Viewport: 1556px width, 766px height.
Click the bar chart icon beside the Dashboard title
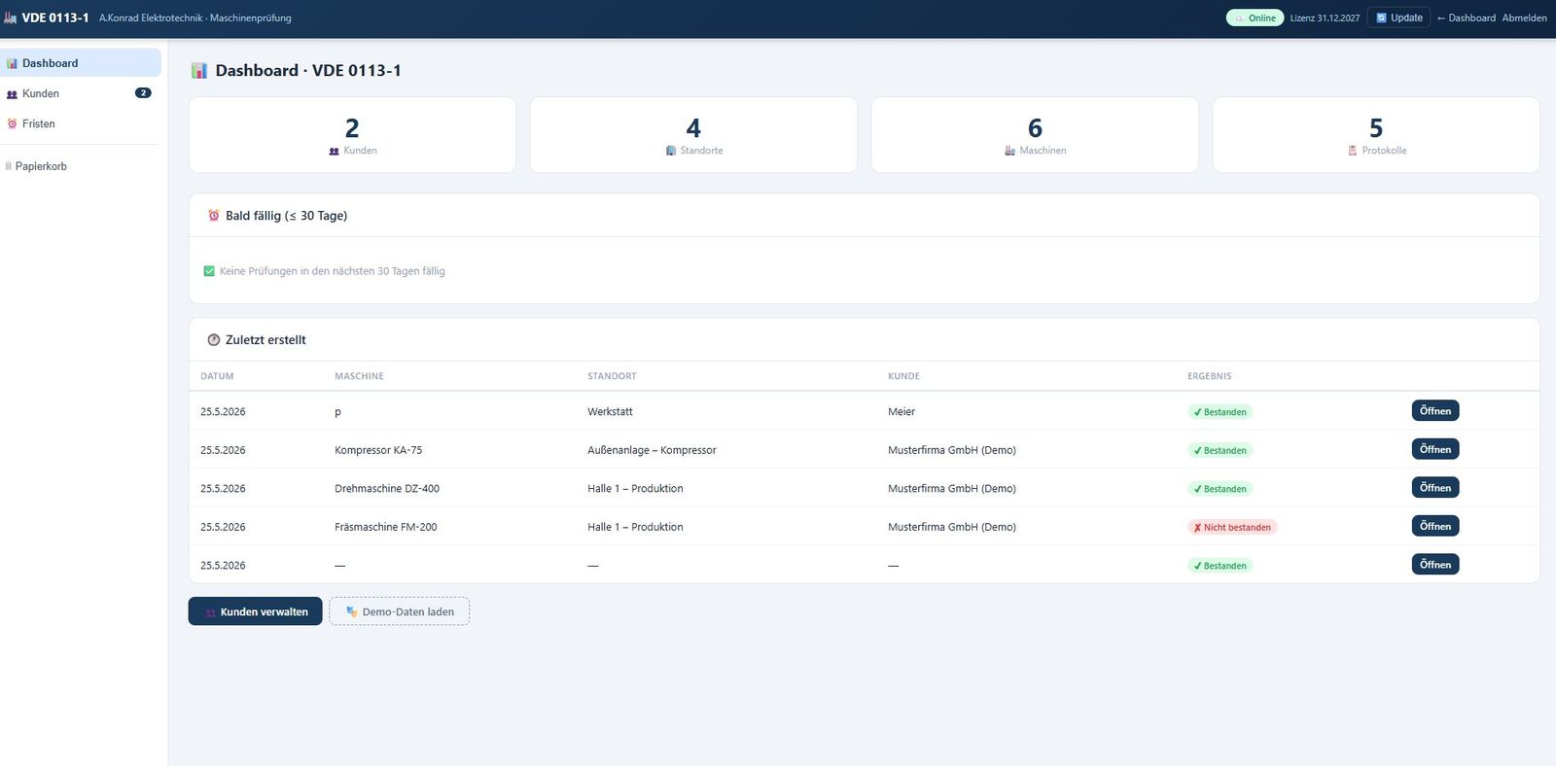tap(199, 70)
